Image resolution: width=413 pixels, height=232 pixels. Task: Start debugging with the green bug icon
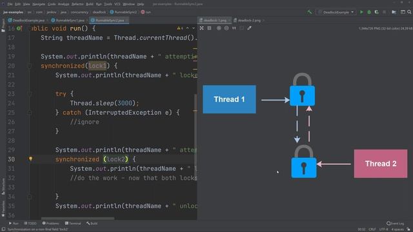[x=369, y=12]
